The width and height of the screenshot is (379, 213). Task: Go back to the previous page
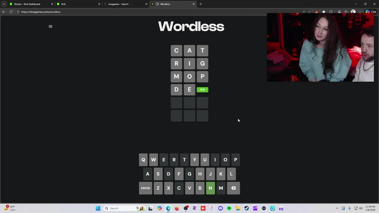(4, 12)
